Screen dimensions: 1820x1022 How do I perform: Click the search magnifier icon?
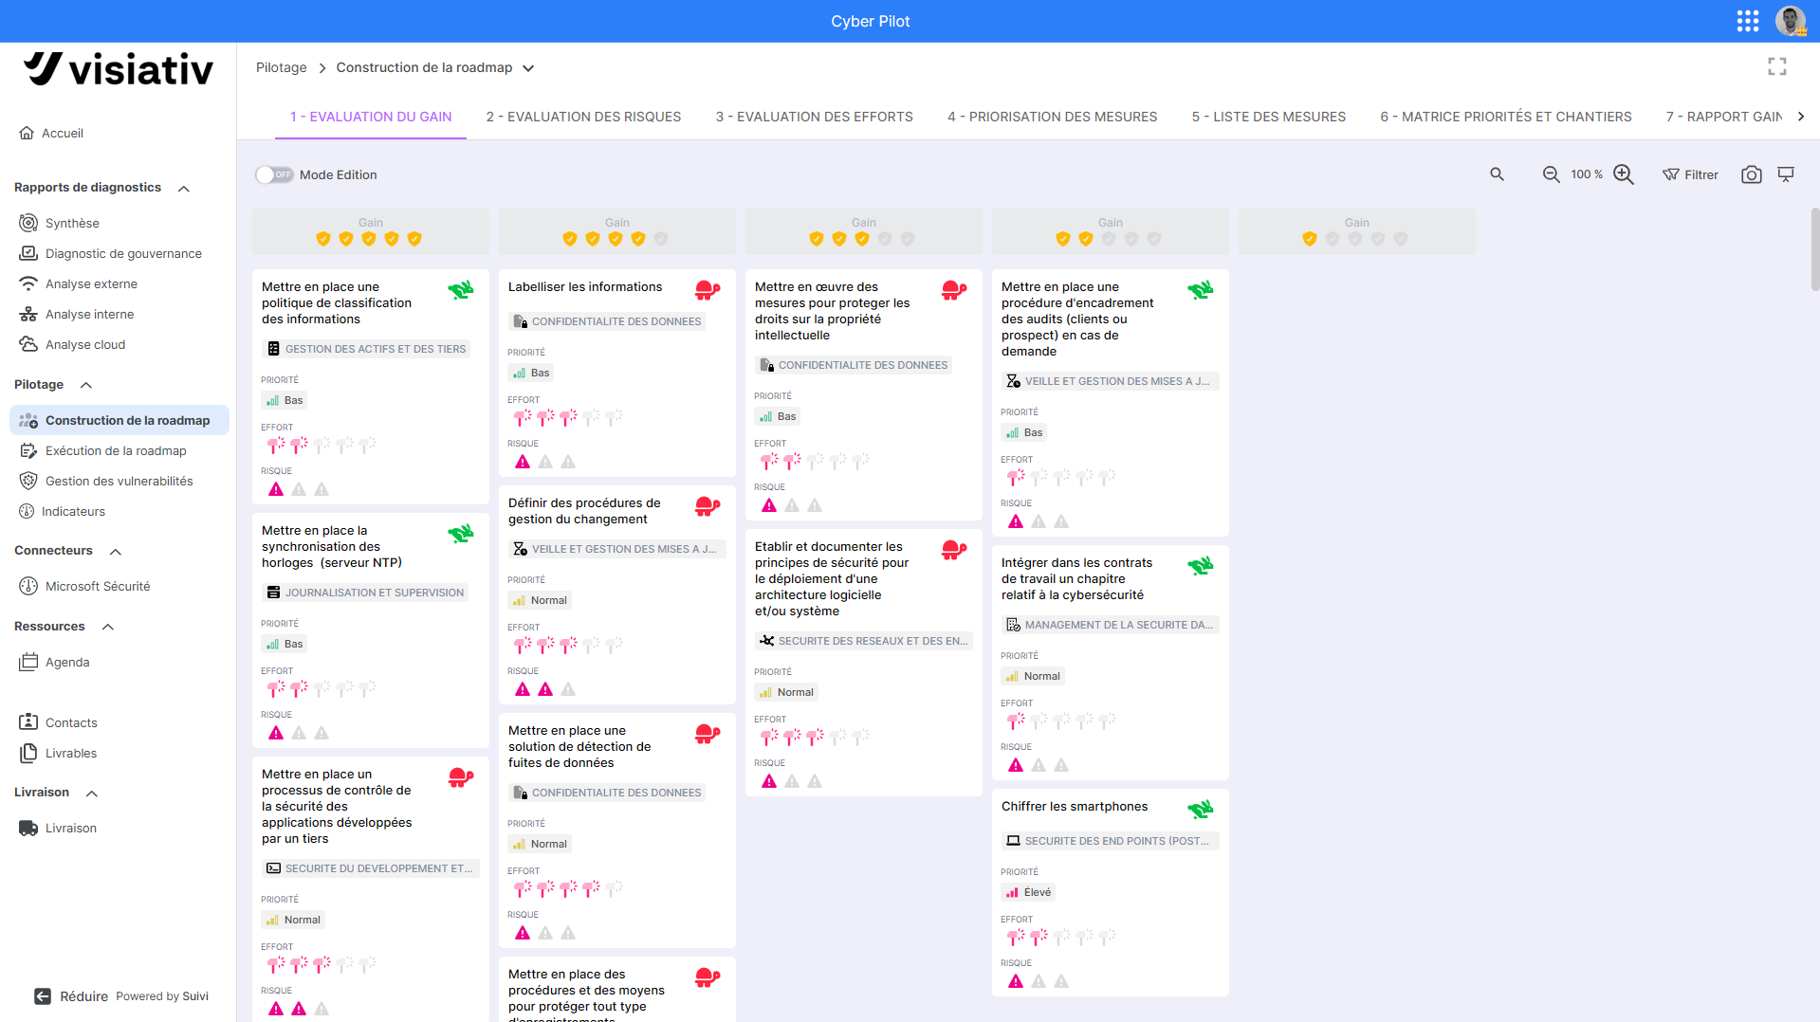click(1497, 174)
